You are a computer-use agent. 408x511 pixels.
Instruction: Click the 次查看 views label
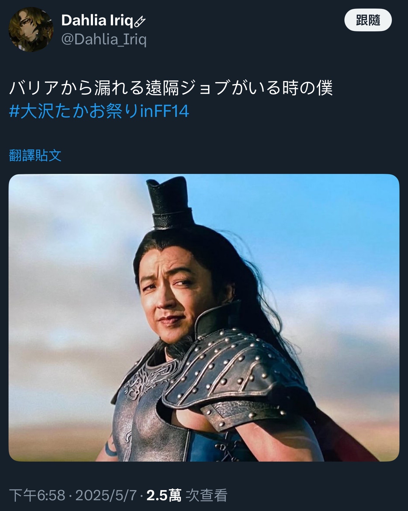click(x=206, y=495)
